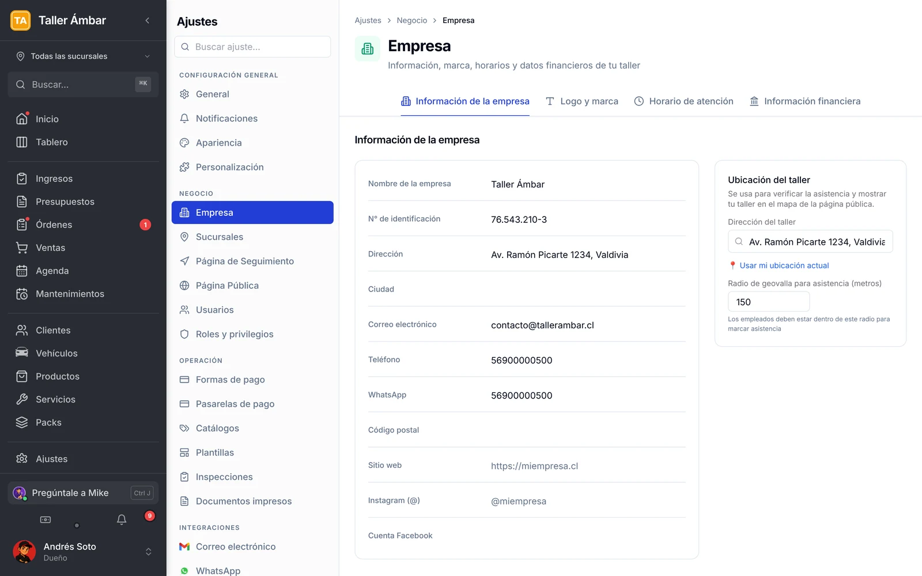Screen dimensions: 922x576
Task: Click the identification number 76.543.210-3
Action: (519, 219)
